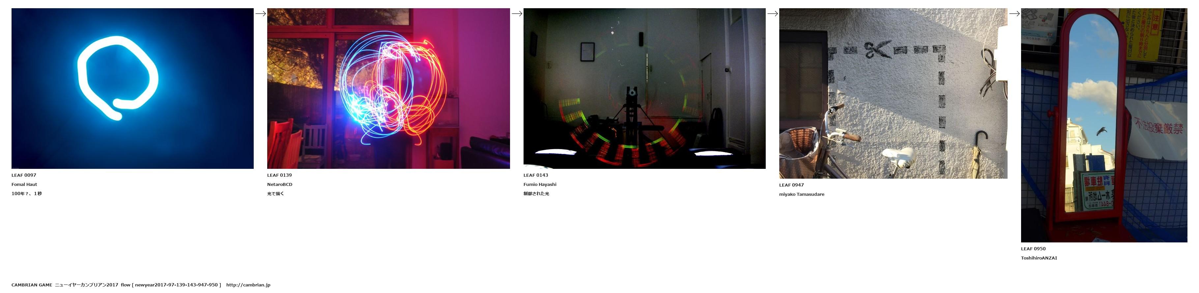Click the arrow before the red mirror photo
Viewport: 1199px width, 293px height.
pyautogui.click(x=1014, y=13)
